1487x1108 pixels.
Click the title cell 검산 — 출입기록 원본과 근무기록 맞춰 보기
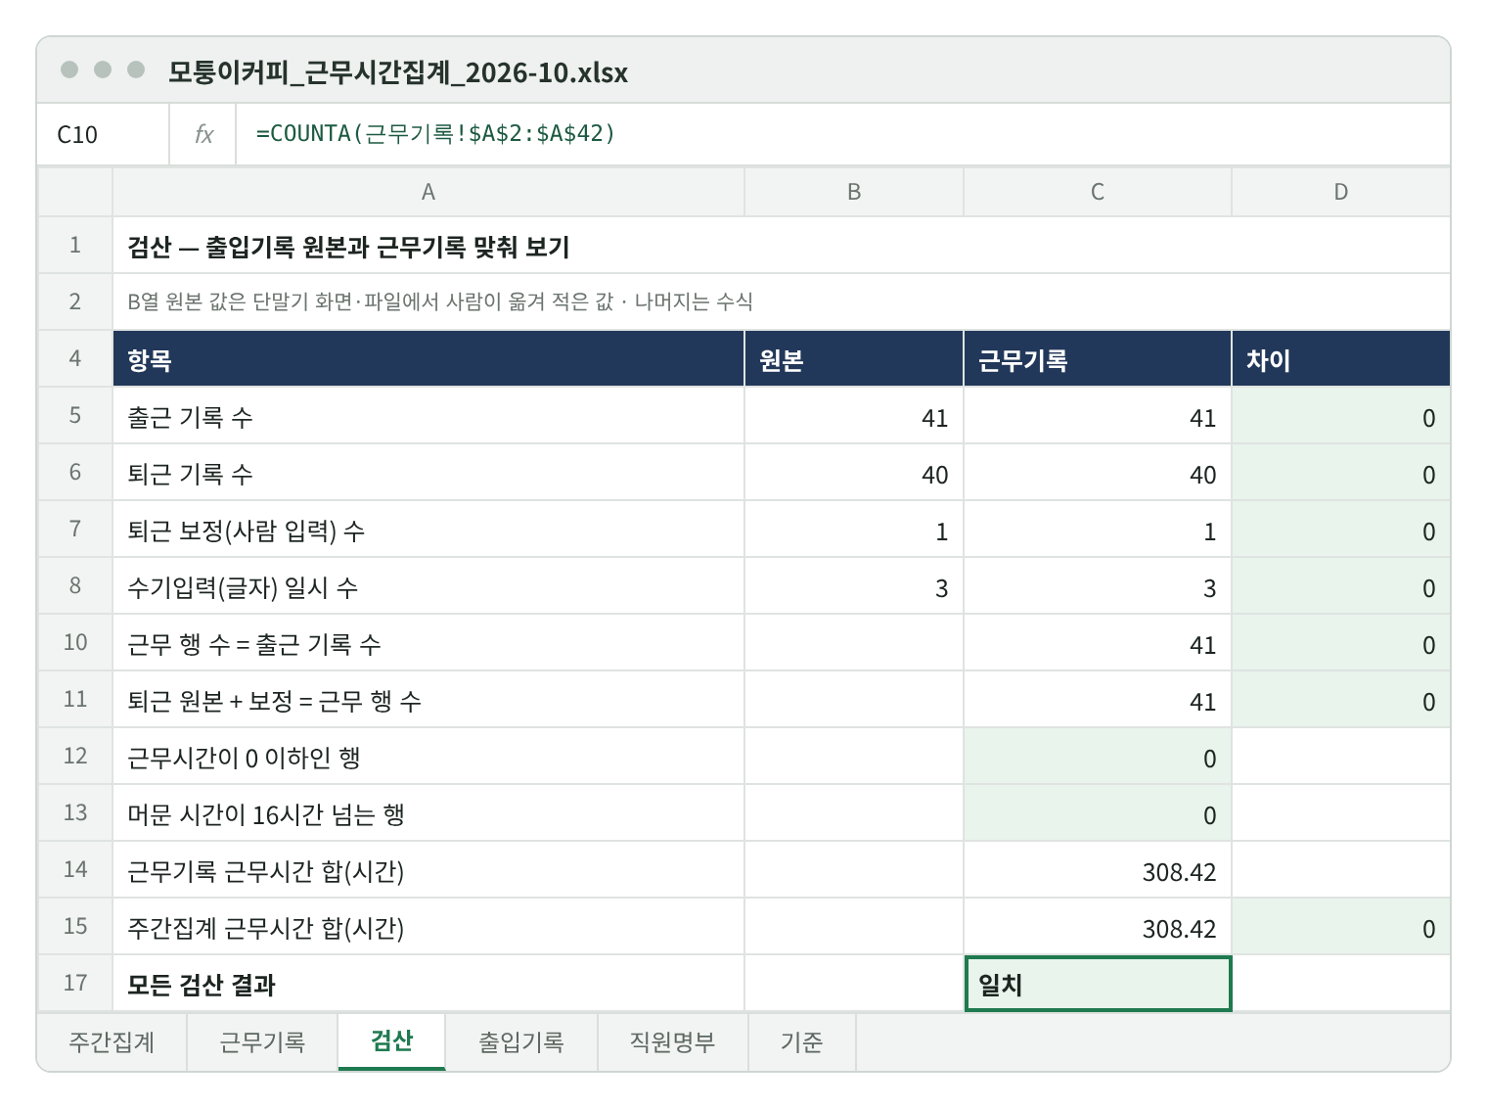point(782,246)
